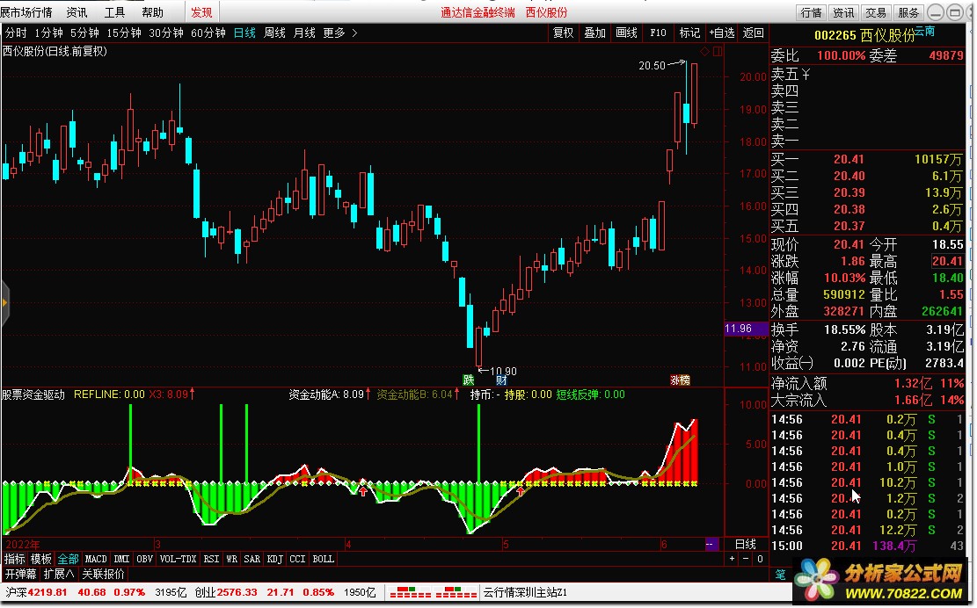Switch indicator to VOL-TDX
The height and width of the screenshot is (608, 977).
coord(178,559)
